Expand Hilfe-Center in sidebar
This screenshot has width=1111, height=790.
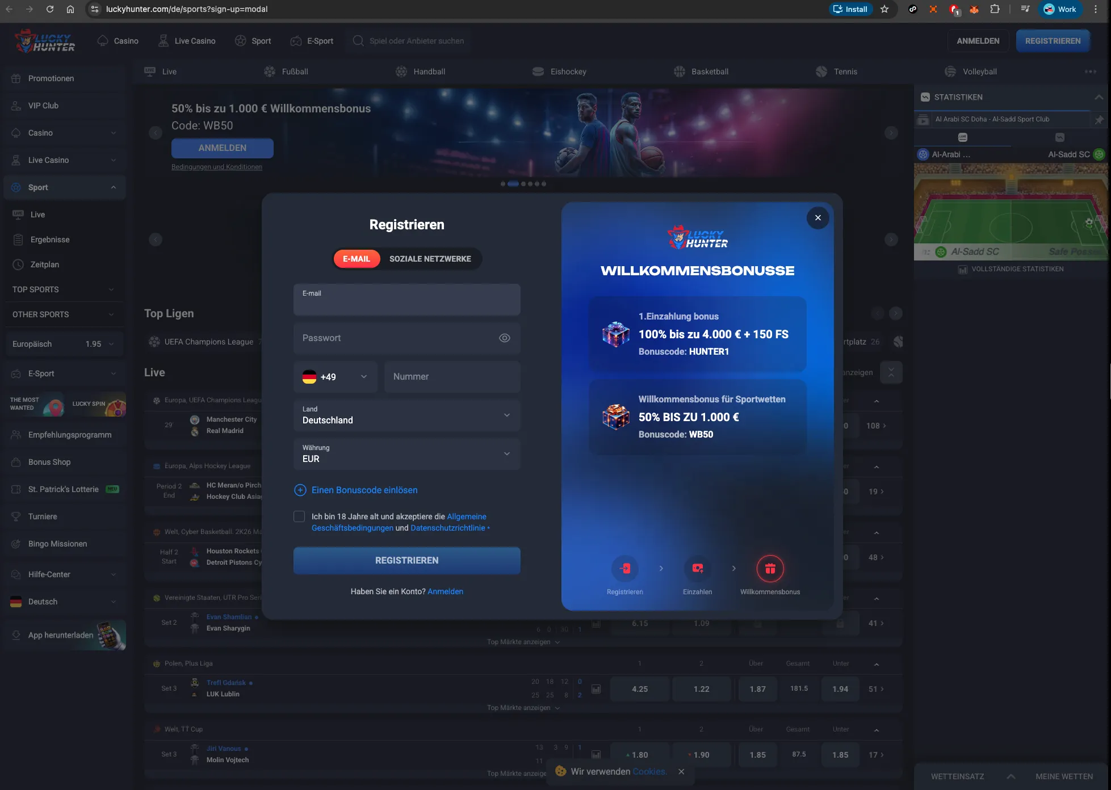coord(65,574)
